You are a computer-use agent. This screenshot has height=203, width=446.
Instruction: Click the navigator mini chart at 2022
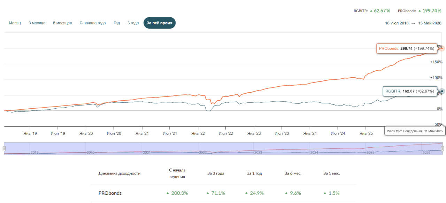coord(202,152)
